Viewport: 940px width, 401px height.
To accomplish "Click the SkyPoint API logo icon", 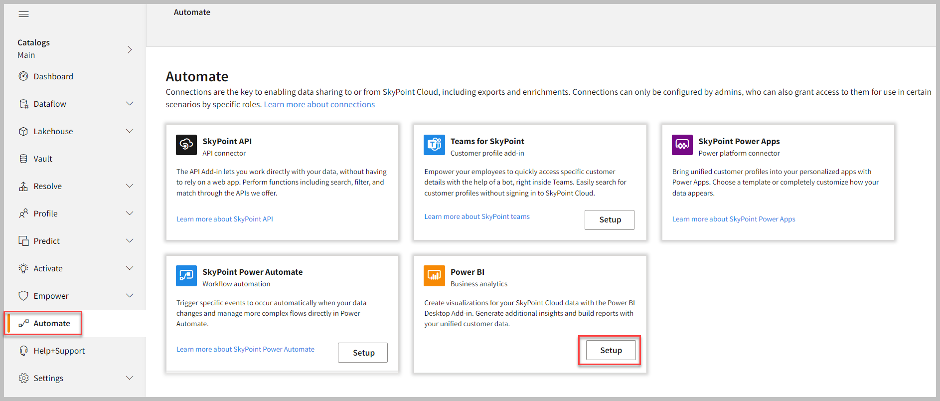I will click(186, 145).
